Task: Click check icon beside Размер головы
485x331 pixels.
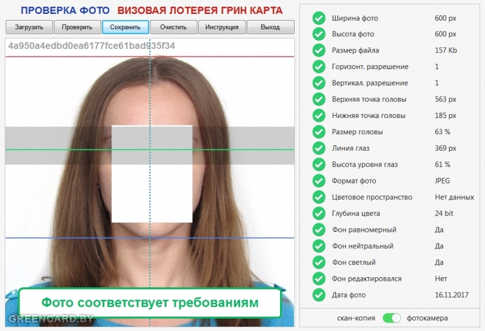Action: pos(319,132)
